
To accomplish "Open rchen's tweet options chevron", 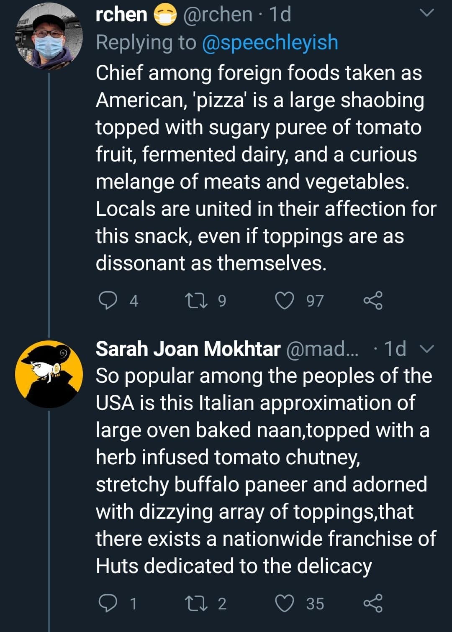I will click(x=426, y=14).
